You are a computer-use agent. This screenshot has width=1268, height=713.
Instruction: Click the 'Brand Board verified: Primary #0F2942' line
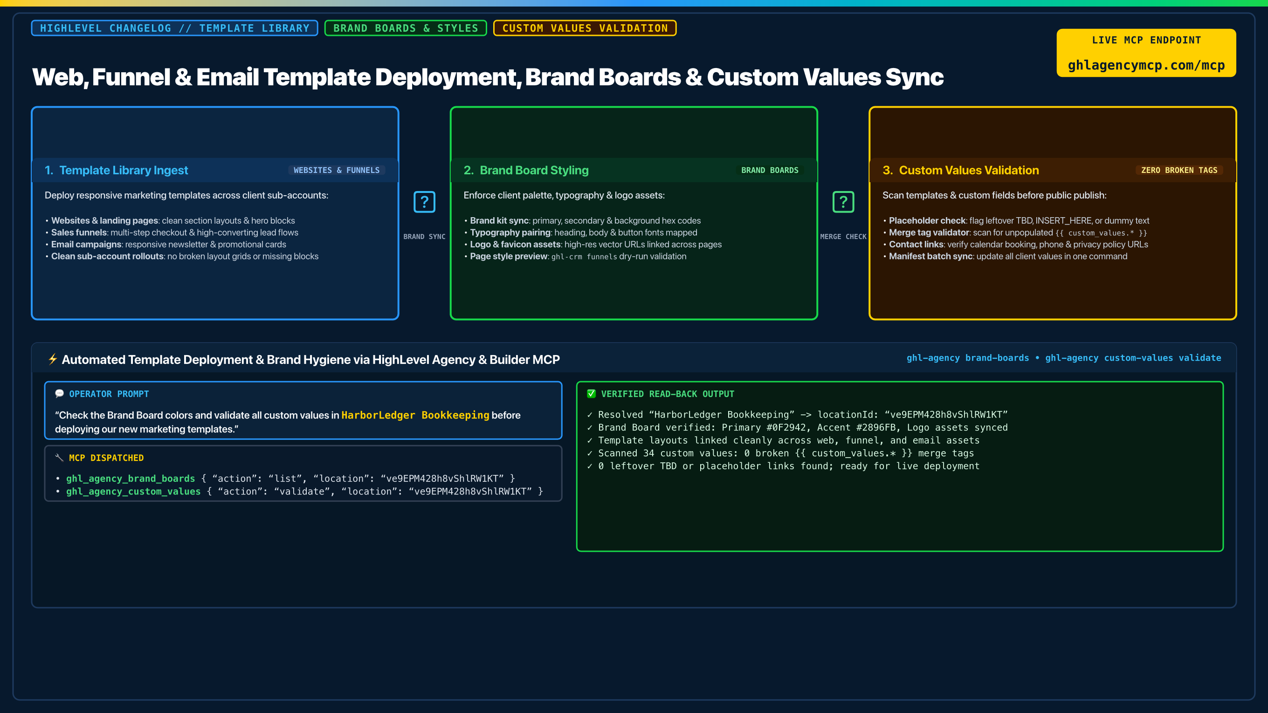tap(798, 428)
